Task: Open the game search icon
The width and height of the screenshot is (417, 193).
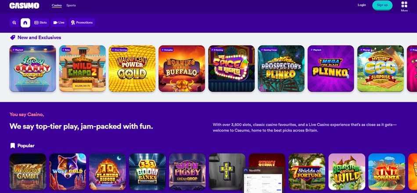Action: (14, 23)
